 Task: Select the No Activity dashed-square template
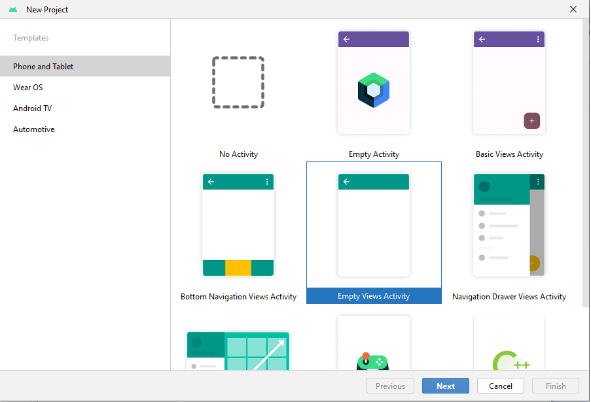pos(238,82)
